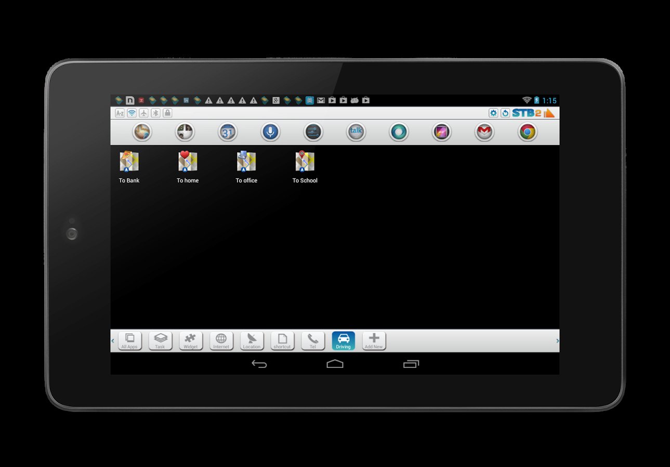Launch the To home navigation shortcut

(x=187, y=162)
